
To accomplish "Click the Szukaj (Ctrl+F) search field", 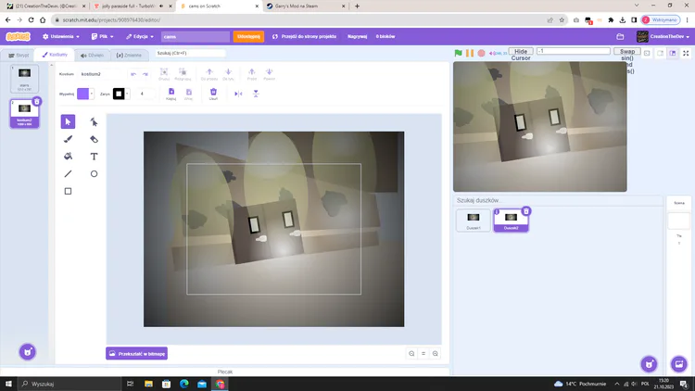I will click(x=191, y=53).
